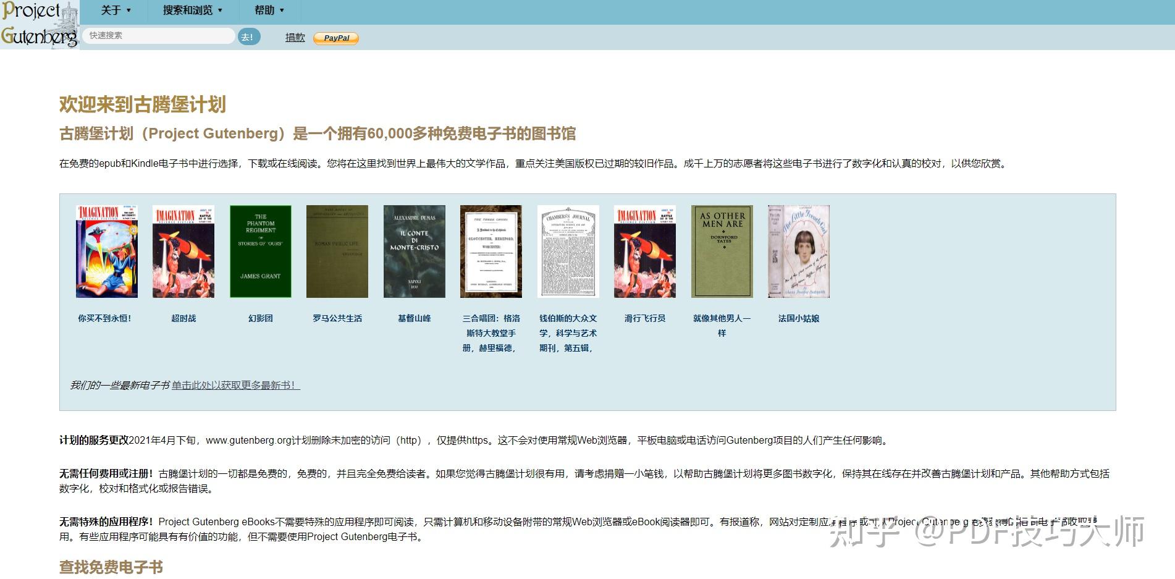
Task: Click the 无需任何费用或注册! bold text
Action: click(106, 474)
